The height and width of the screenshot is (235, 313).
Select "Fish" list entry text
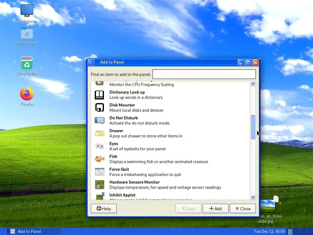113,156
